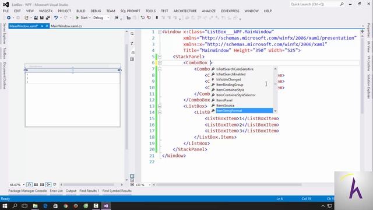
Task: Open the Document Outline side panel
Action: pyautogui.click(x=4, y=75)
